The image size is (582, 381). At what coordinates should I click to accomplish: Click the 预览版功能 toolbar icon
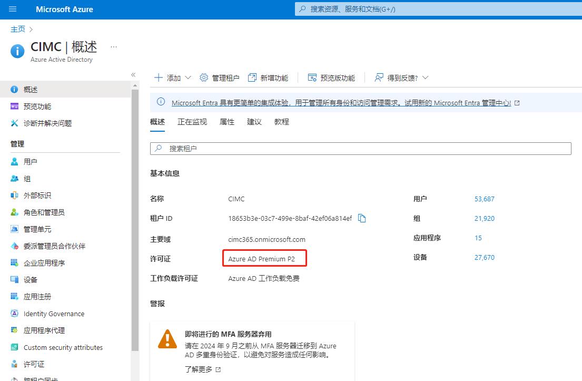(312, 77)
